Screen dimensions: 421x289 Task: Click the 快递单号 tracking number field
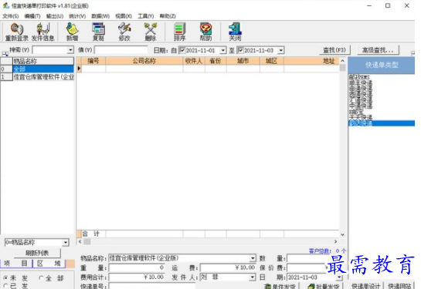tap(152, 286)
